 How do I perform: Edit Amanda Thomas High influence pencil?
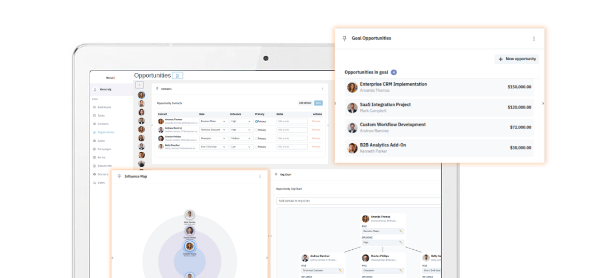tap(401, 242)
